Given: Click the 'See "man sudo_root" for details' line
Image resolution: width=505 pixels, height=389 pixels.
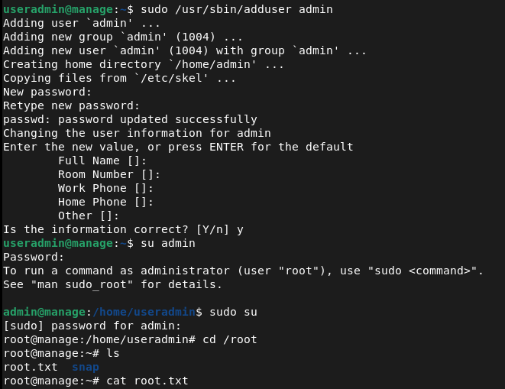Looking at the screenshot, I should pos(112,284).
